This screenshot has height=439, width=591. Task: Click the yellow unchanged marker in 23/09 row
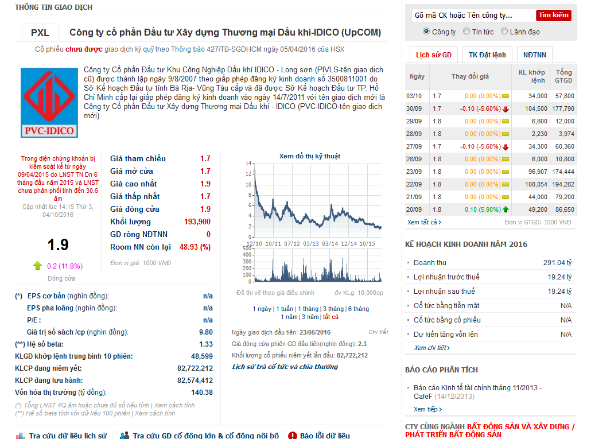(x=506, y=172)
